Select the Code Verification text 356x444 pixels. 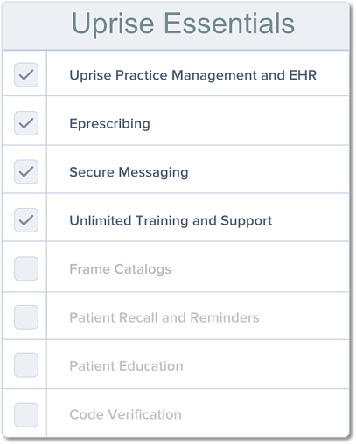(x=125, y=414)
